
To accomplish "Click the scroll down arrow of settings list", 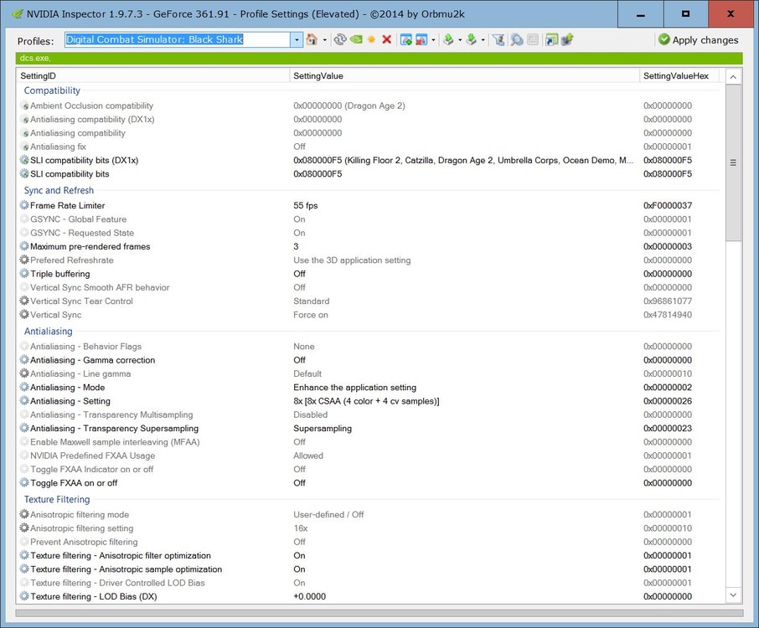I will [x=733, y=595].
